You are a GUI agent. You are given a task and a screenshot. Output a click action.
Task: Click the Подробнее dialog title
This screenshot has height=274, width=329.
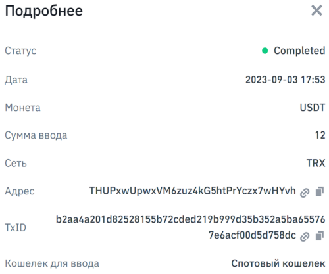click(44, 11)
